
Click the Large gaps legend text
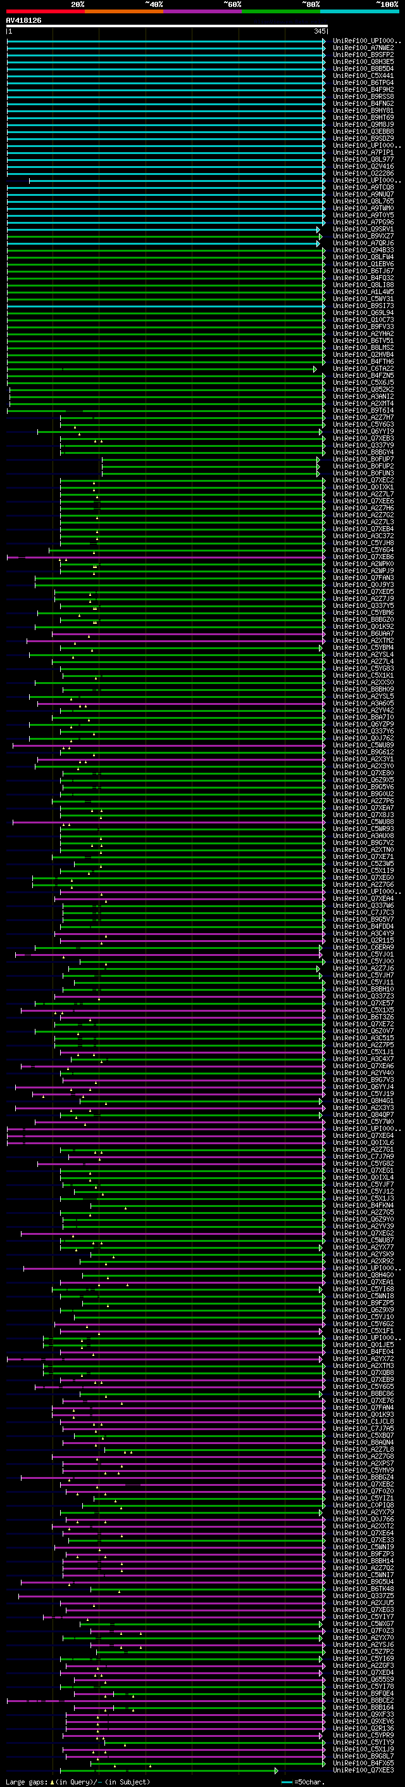click(27, 1781)
